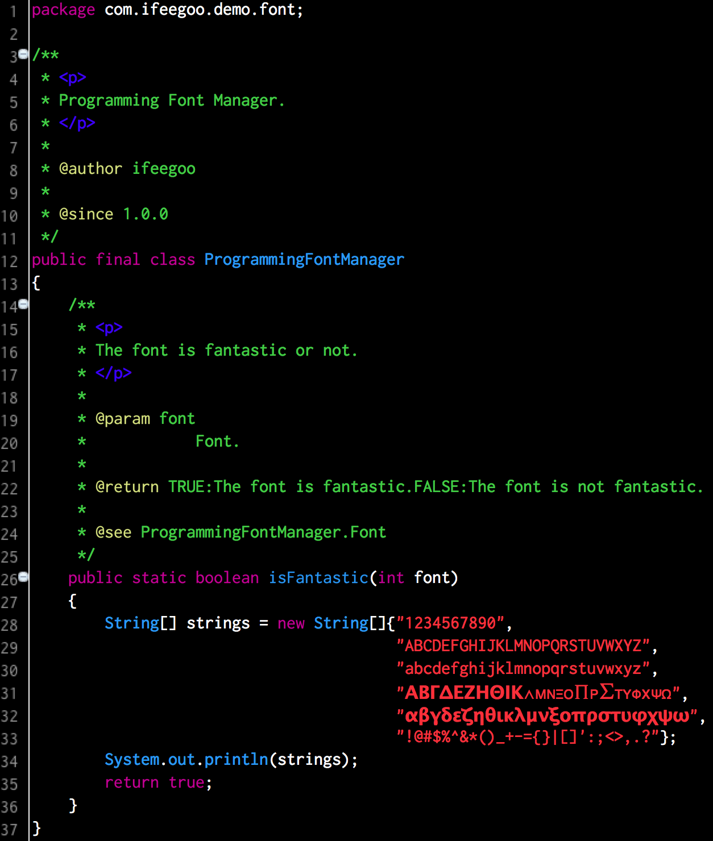Click line number 12 in the gutter
The height and width of the screenshot is (841, 713).
tap(10, 262)
